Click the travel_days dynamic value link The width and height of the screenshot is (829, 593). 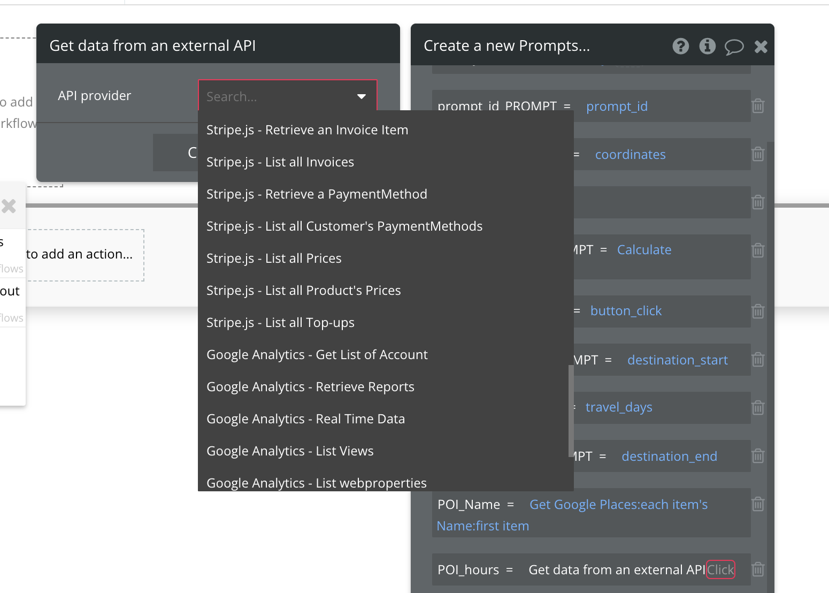[x=619, y=407]
